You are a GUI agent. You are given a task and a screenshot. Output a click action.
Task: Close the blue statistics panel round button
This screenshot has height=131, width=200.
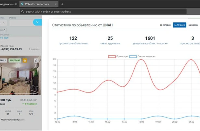click(x=37, y=22)
